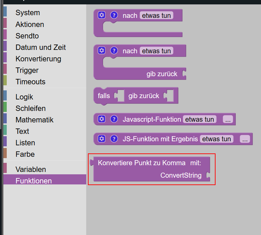
Task: Click gear icon on JS-Funktion mit Ergebnis block
Action: tap(101, 139)
